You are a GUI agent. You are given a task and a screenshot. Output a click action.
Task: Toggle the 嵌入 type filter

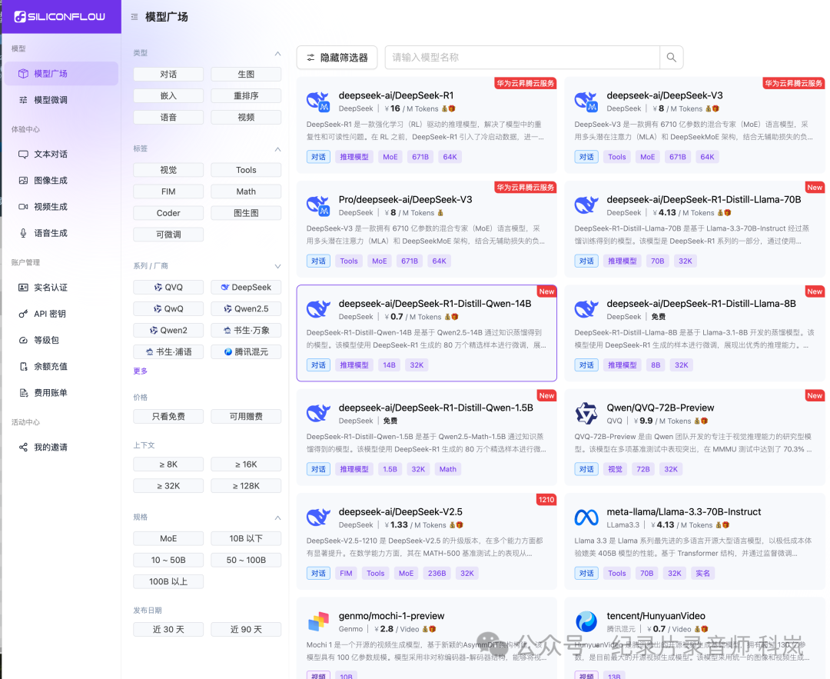click(168, 96)
